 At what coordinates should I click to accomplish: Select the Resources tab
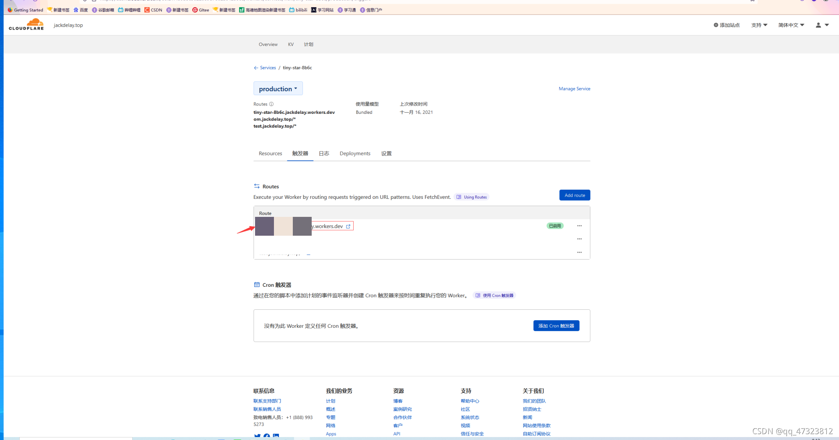270,154
